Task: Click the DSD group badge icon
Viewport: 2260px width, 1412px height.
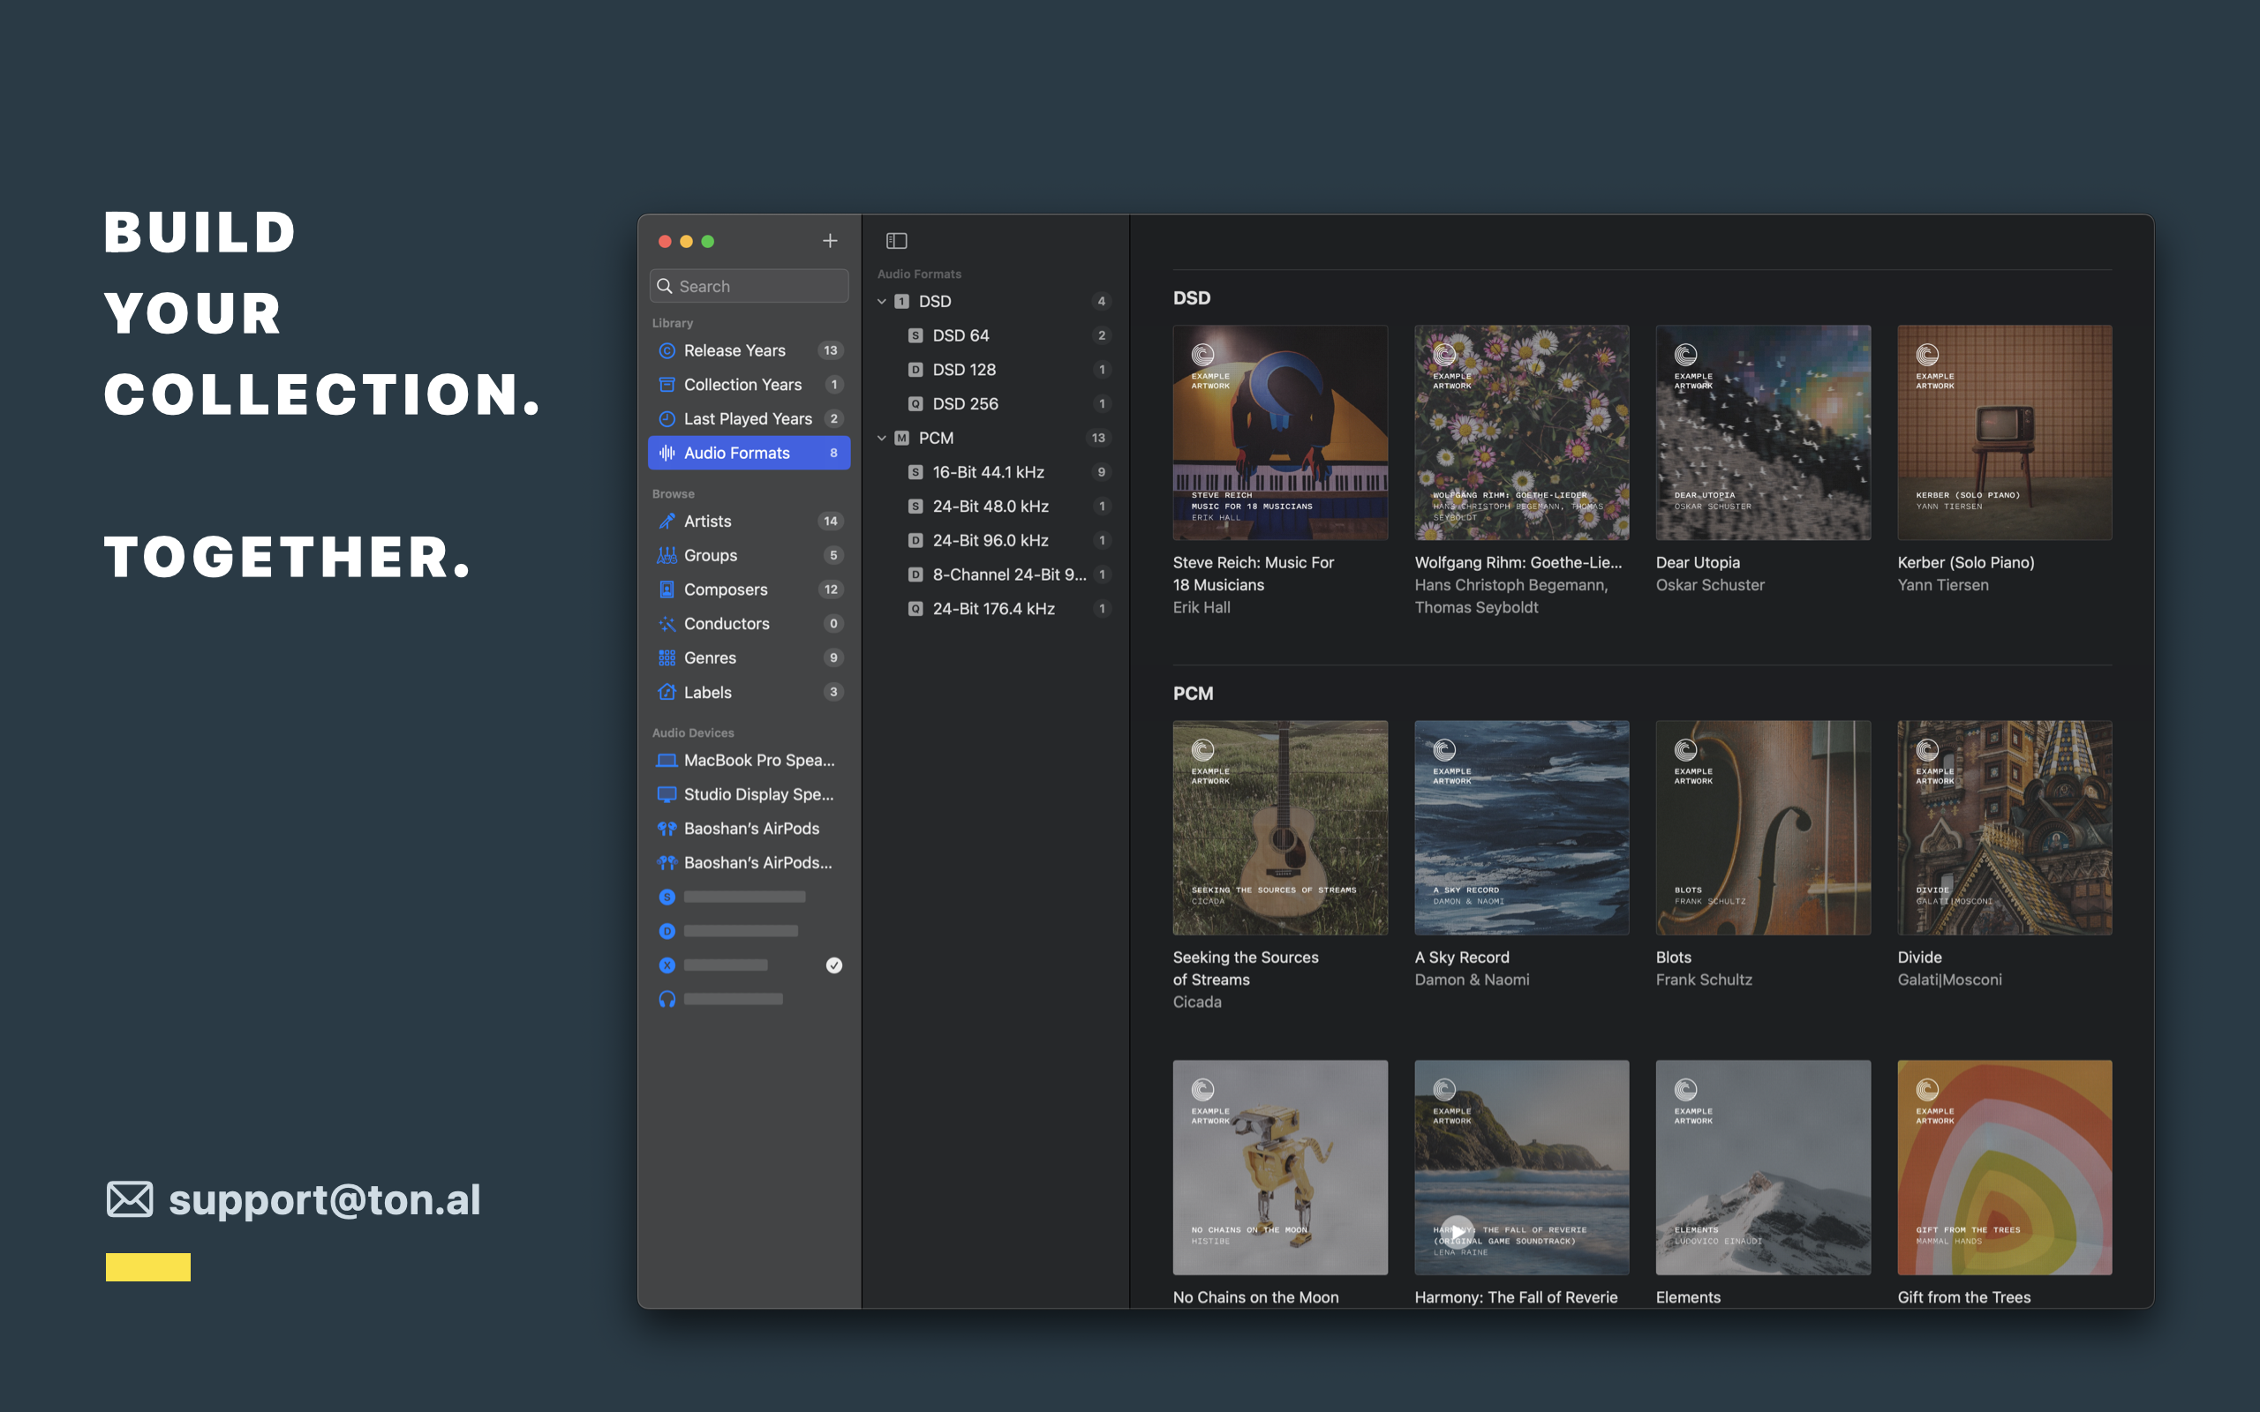Action: point(902,302)
